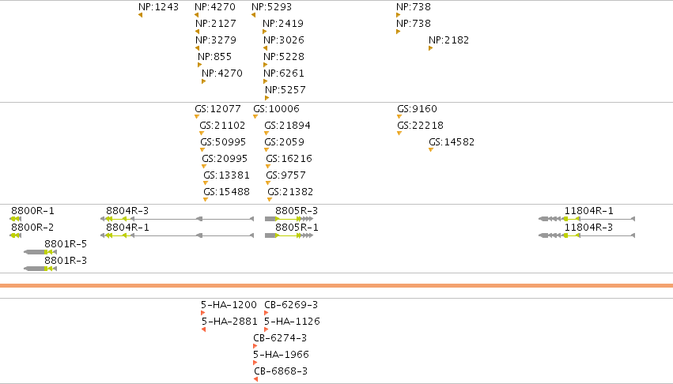This screenshot has height=384, width=673.
Task: Click the GS:21894 label
Action: tap(287, 126)
